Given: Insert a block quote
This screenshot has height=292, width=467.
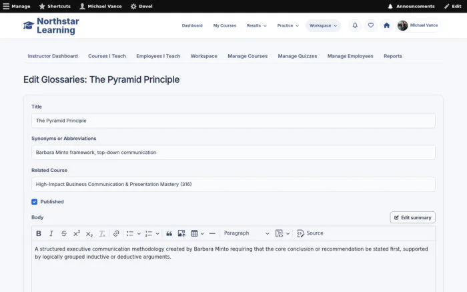Looking at the screenshot, I should 169,233.
